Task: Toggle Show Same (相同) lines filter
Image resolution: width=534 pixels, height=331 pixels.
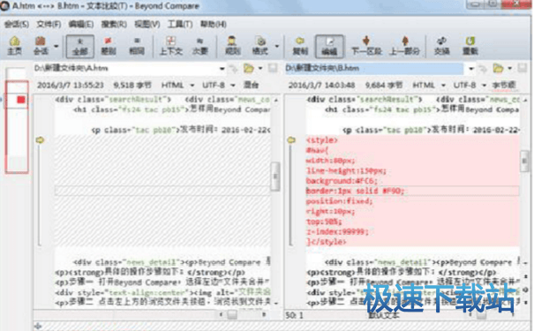Action: (x=137, y=46)
